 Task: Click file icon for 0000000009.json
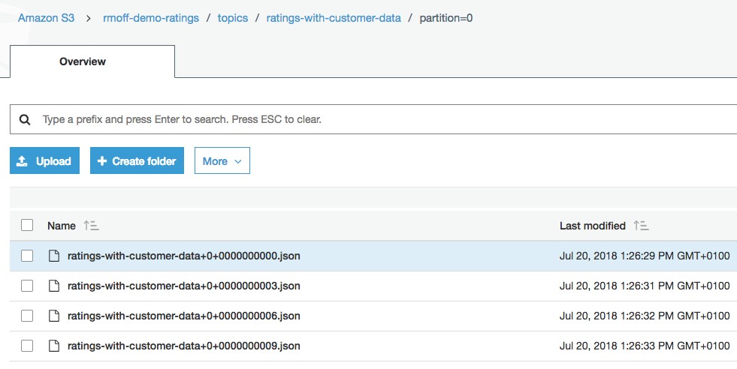pyautogui.click(x=54, y=346)
